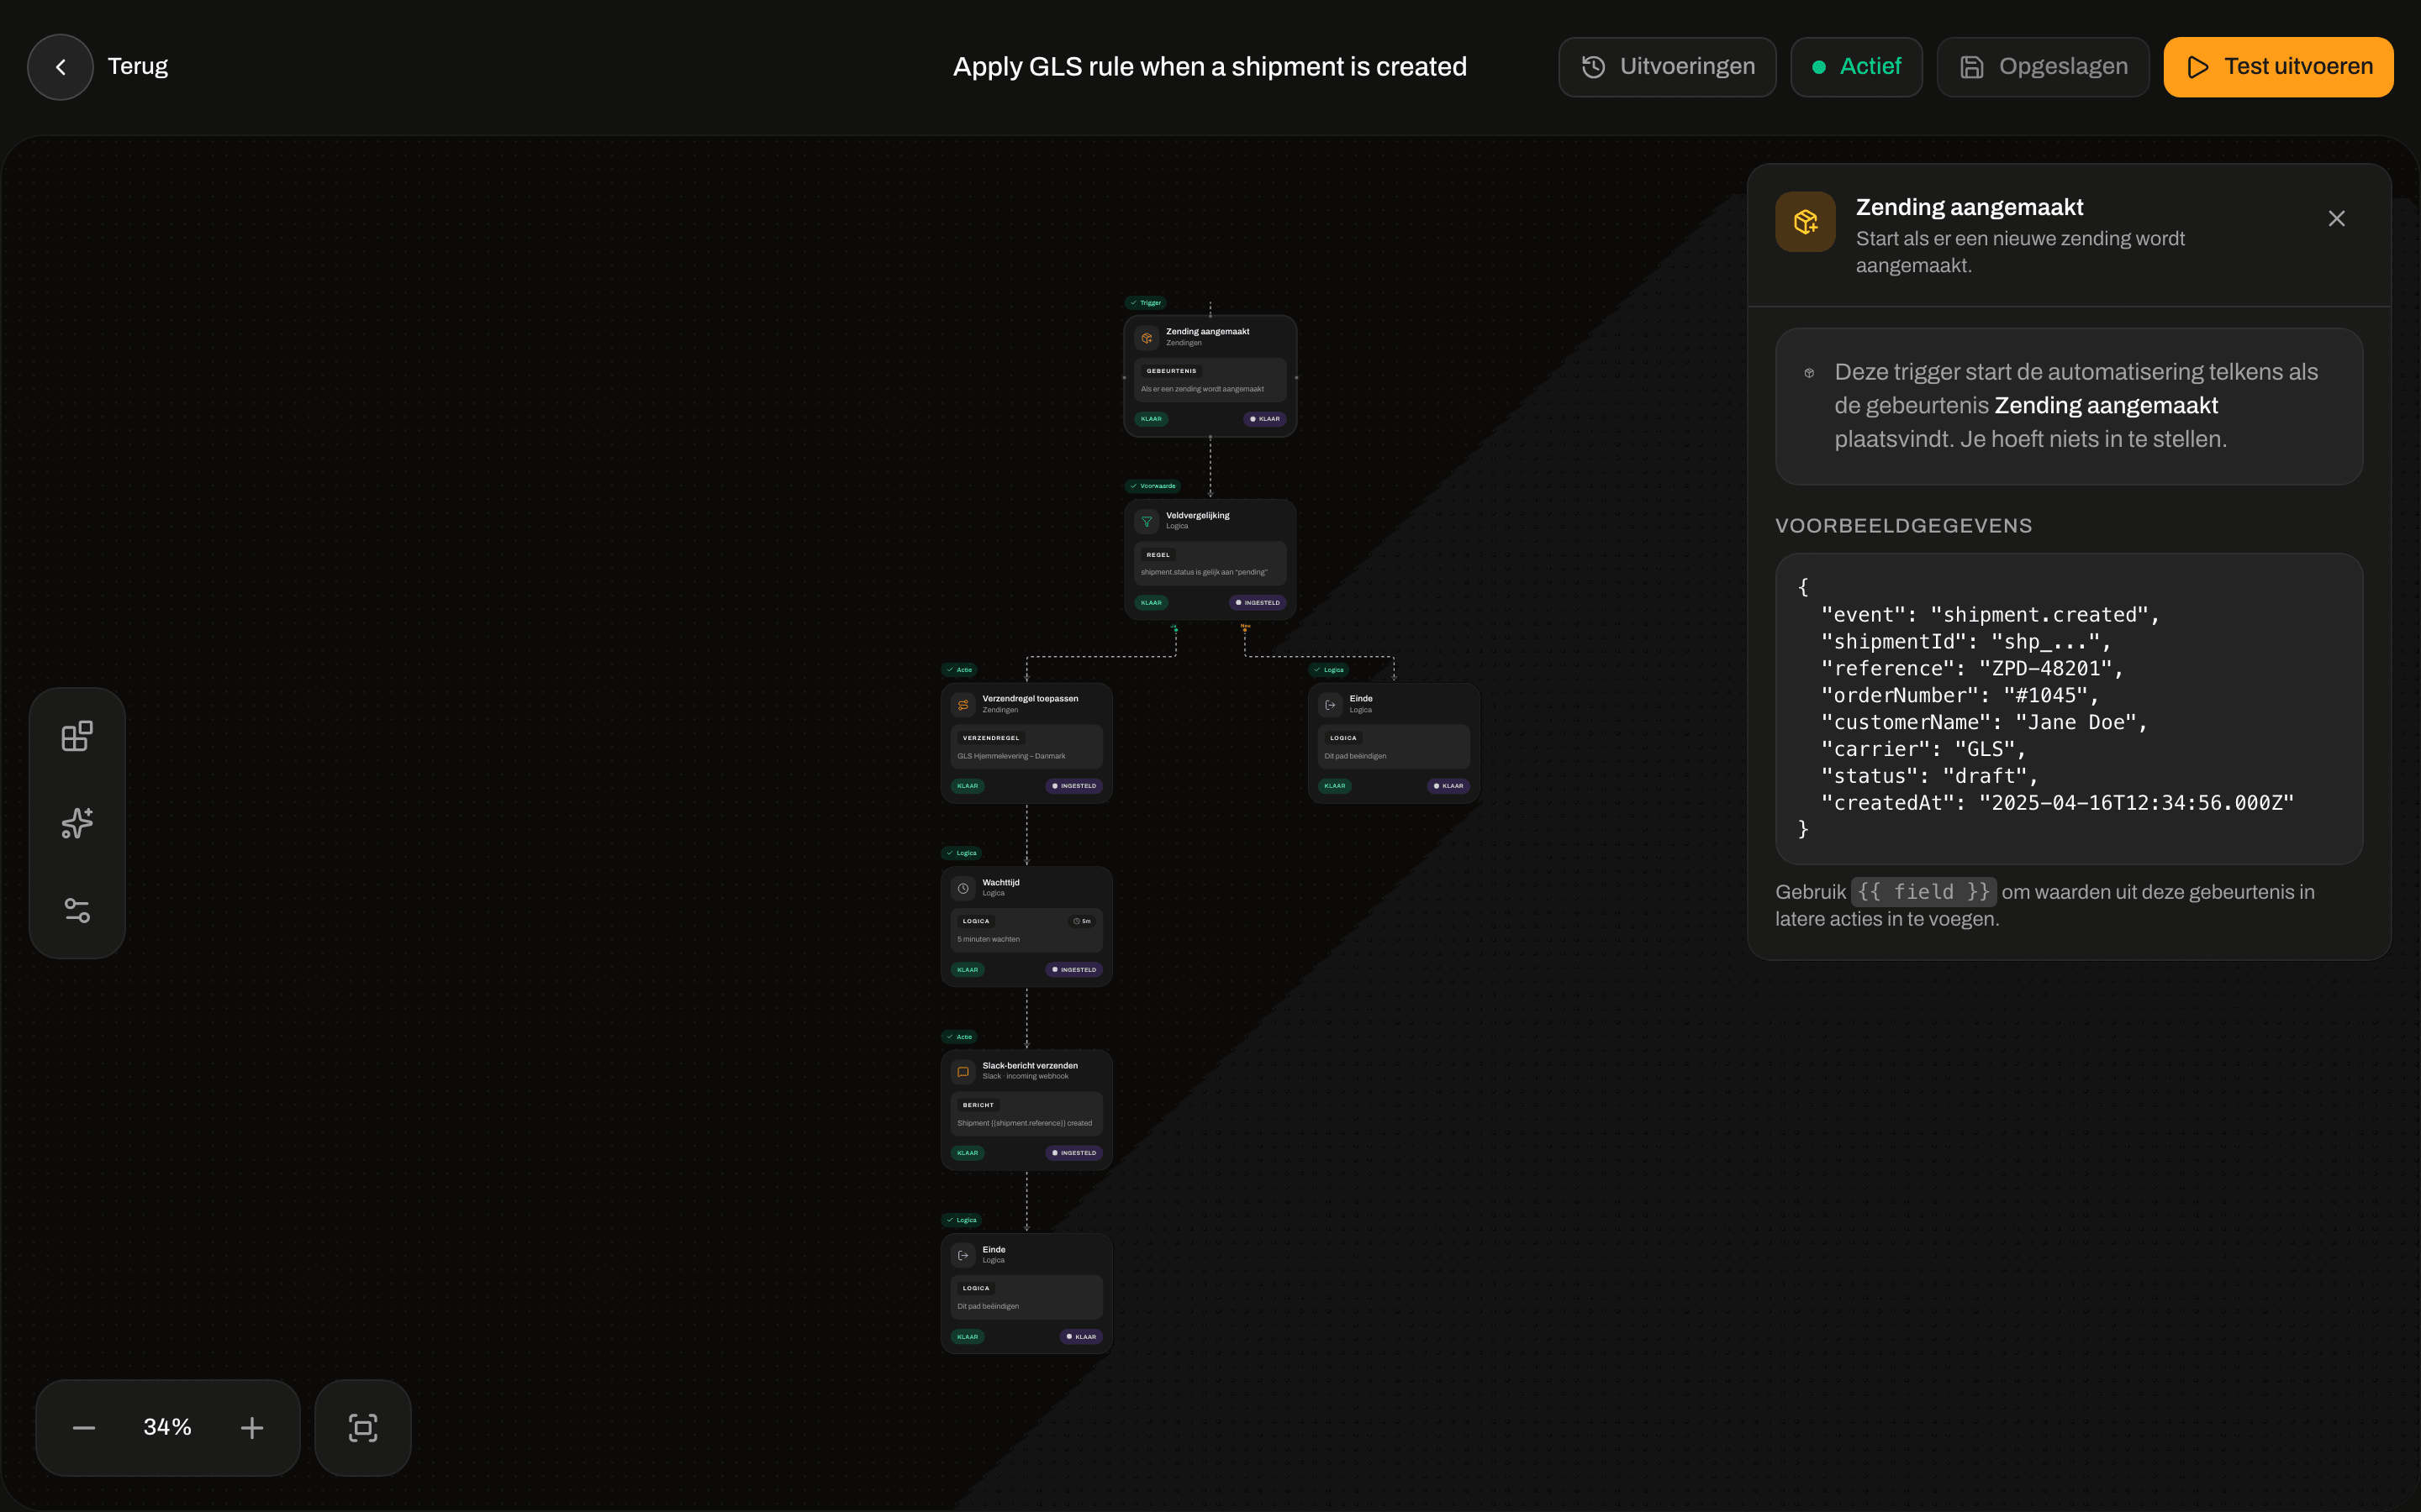The height and width of the screenshot is (1512, 2421).
Task: Fit the canvas to view
Action: [x=363, y=1428]
